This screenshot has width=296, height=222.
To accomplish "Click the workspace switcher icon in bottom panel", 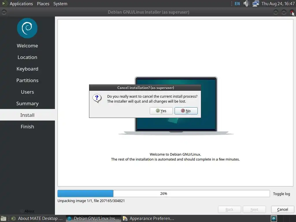I will click(x=274, y=219).
